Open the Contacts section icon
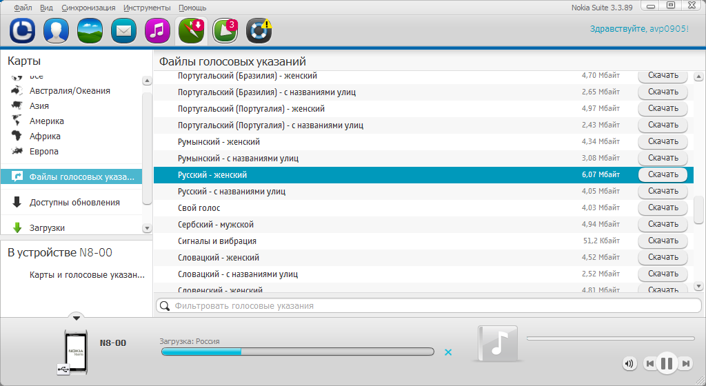Screen dimensions: 706x386 [x=56, y=31]
